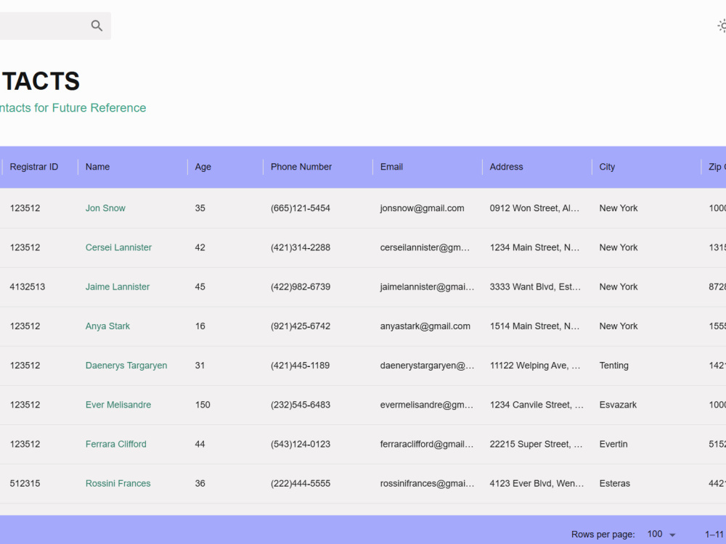Screen dimensions: 726x544
Task: Click address 22215 Super Street cell
Action: (x=537, y=444)
